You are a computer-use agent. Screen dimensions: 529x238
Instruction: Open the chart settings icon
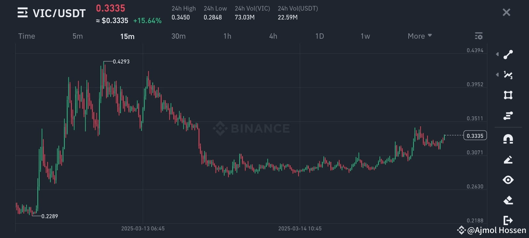(478, 36)
